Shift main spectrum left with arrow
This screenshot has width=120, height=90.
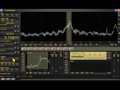coord(22,45)
